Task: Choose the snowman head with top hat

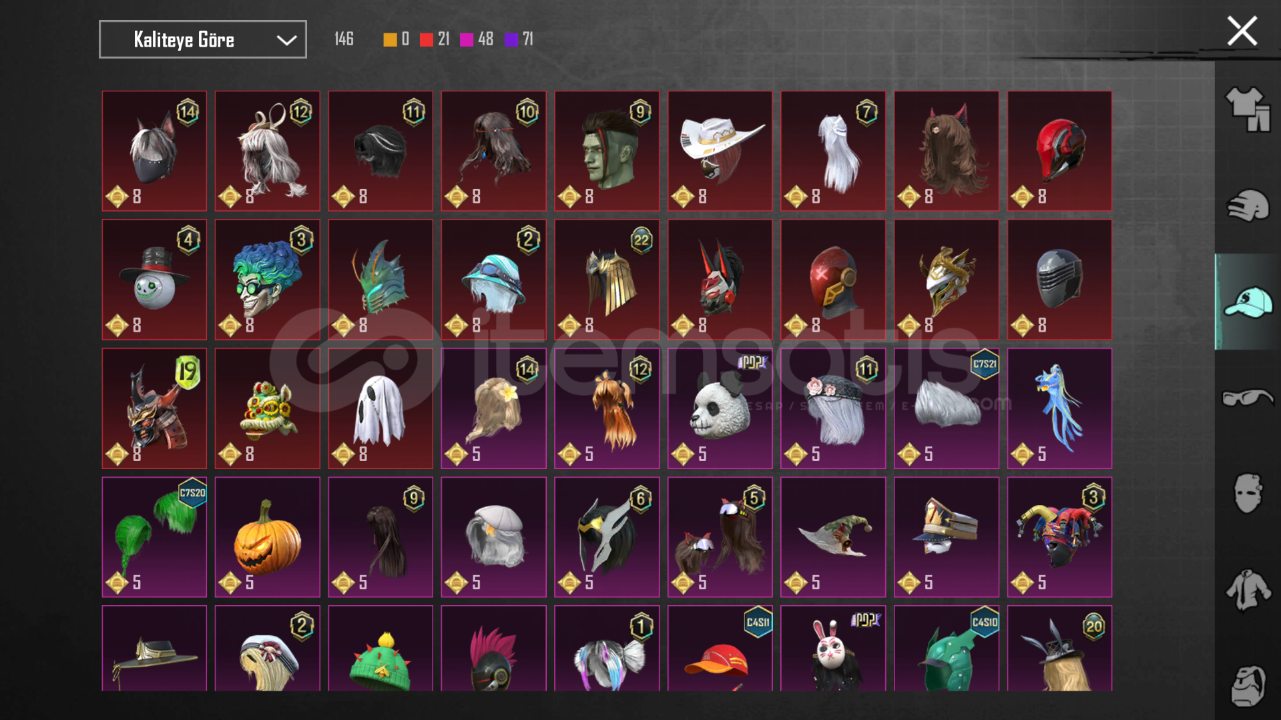Action: tap(154, 280)
